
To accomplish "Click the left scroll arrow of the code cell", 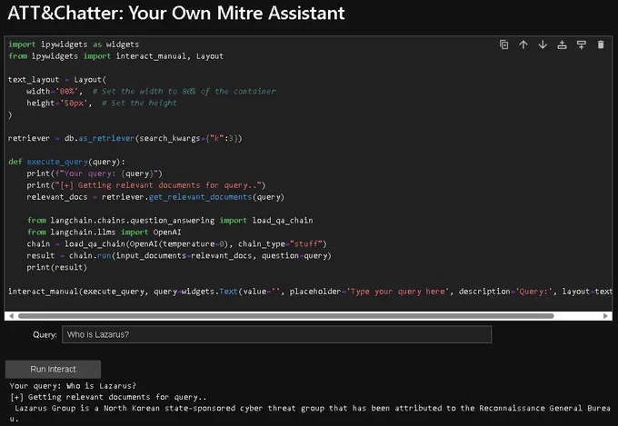I will click(x=11, y=316).
